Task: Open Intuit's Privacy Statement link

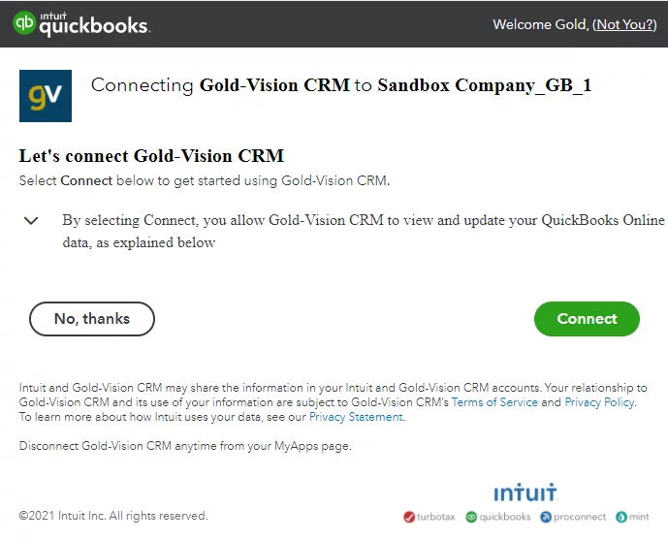Action: [356, 417]
